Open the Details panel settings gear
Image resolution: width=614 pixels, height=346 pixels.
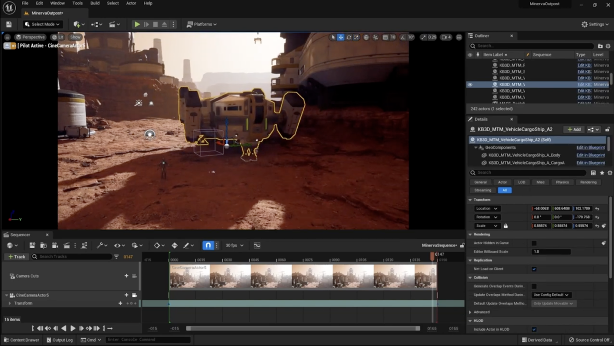pos(609,173)
